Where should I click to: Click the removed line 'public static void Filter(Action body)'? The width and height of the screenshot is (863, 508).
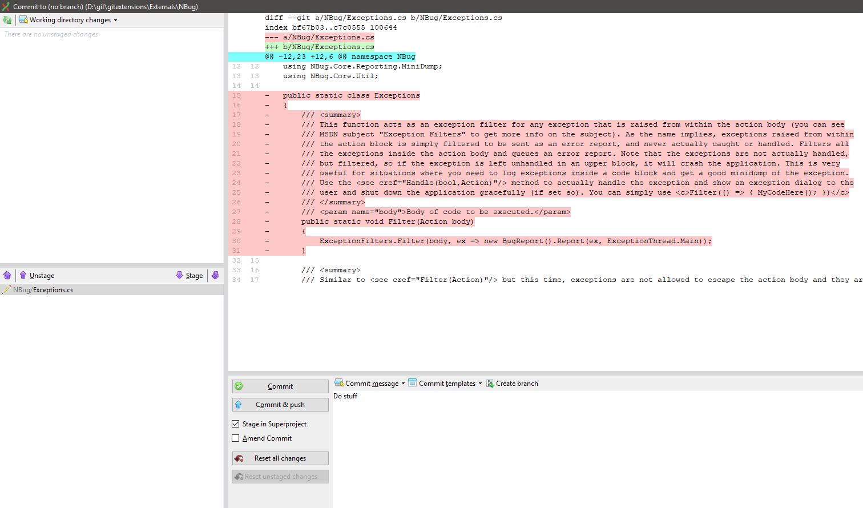388,221
